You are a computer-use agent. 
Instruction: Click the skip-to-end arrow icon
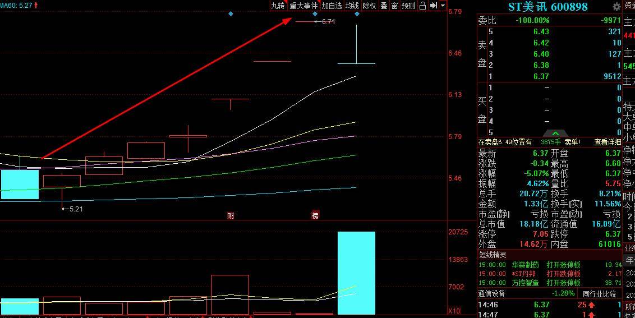(x=434, y=6)
